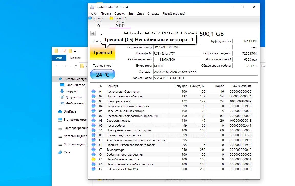
Task: Open the Правка menu
Action: coord(106,14)
